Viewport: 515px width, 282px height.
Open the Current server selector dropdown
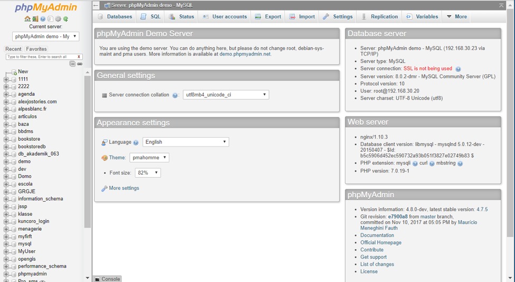tap(45, 36)
